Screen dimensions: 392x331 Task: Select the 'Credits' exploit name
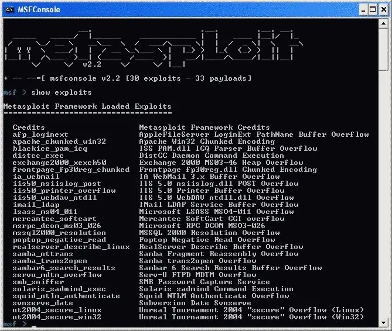[x=29, y=127]
